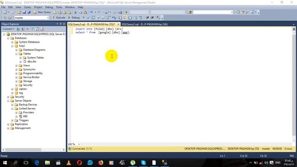
Task: Open the active tabs list dropdown
Action: (x=294, y=24)
